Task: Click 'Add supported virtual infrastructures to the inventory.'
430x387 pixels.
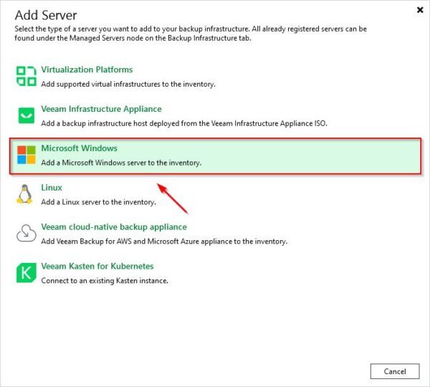Action: click(x=128, y=84)
